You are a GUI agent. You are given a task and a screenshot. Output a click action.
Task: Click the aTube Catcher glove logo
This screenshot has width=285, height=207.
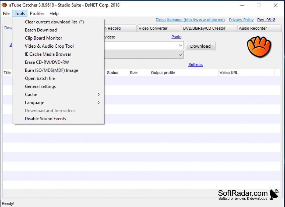click(x=259, y=47)
